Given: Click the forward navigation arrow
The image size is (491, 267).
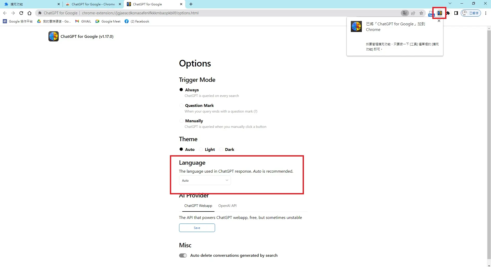Looking at the screenshot, I should point(13,13).
